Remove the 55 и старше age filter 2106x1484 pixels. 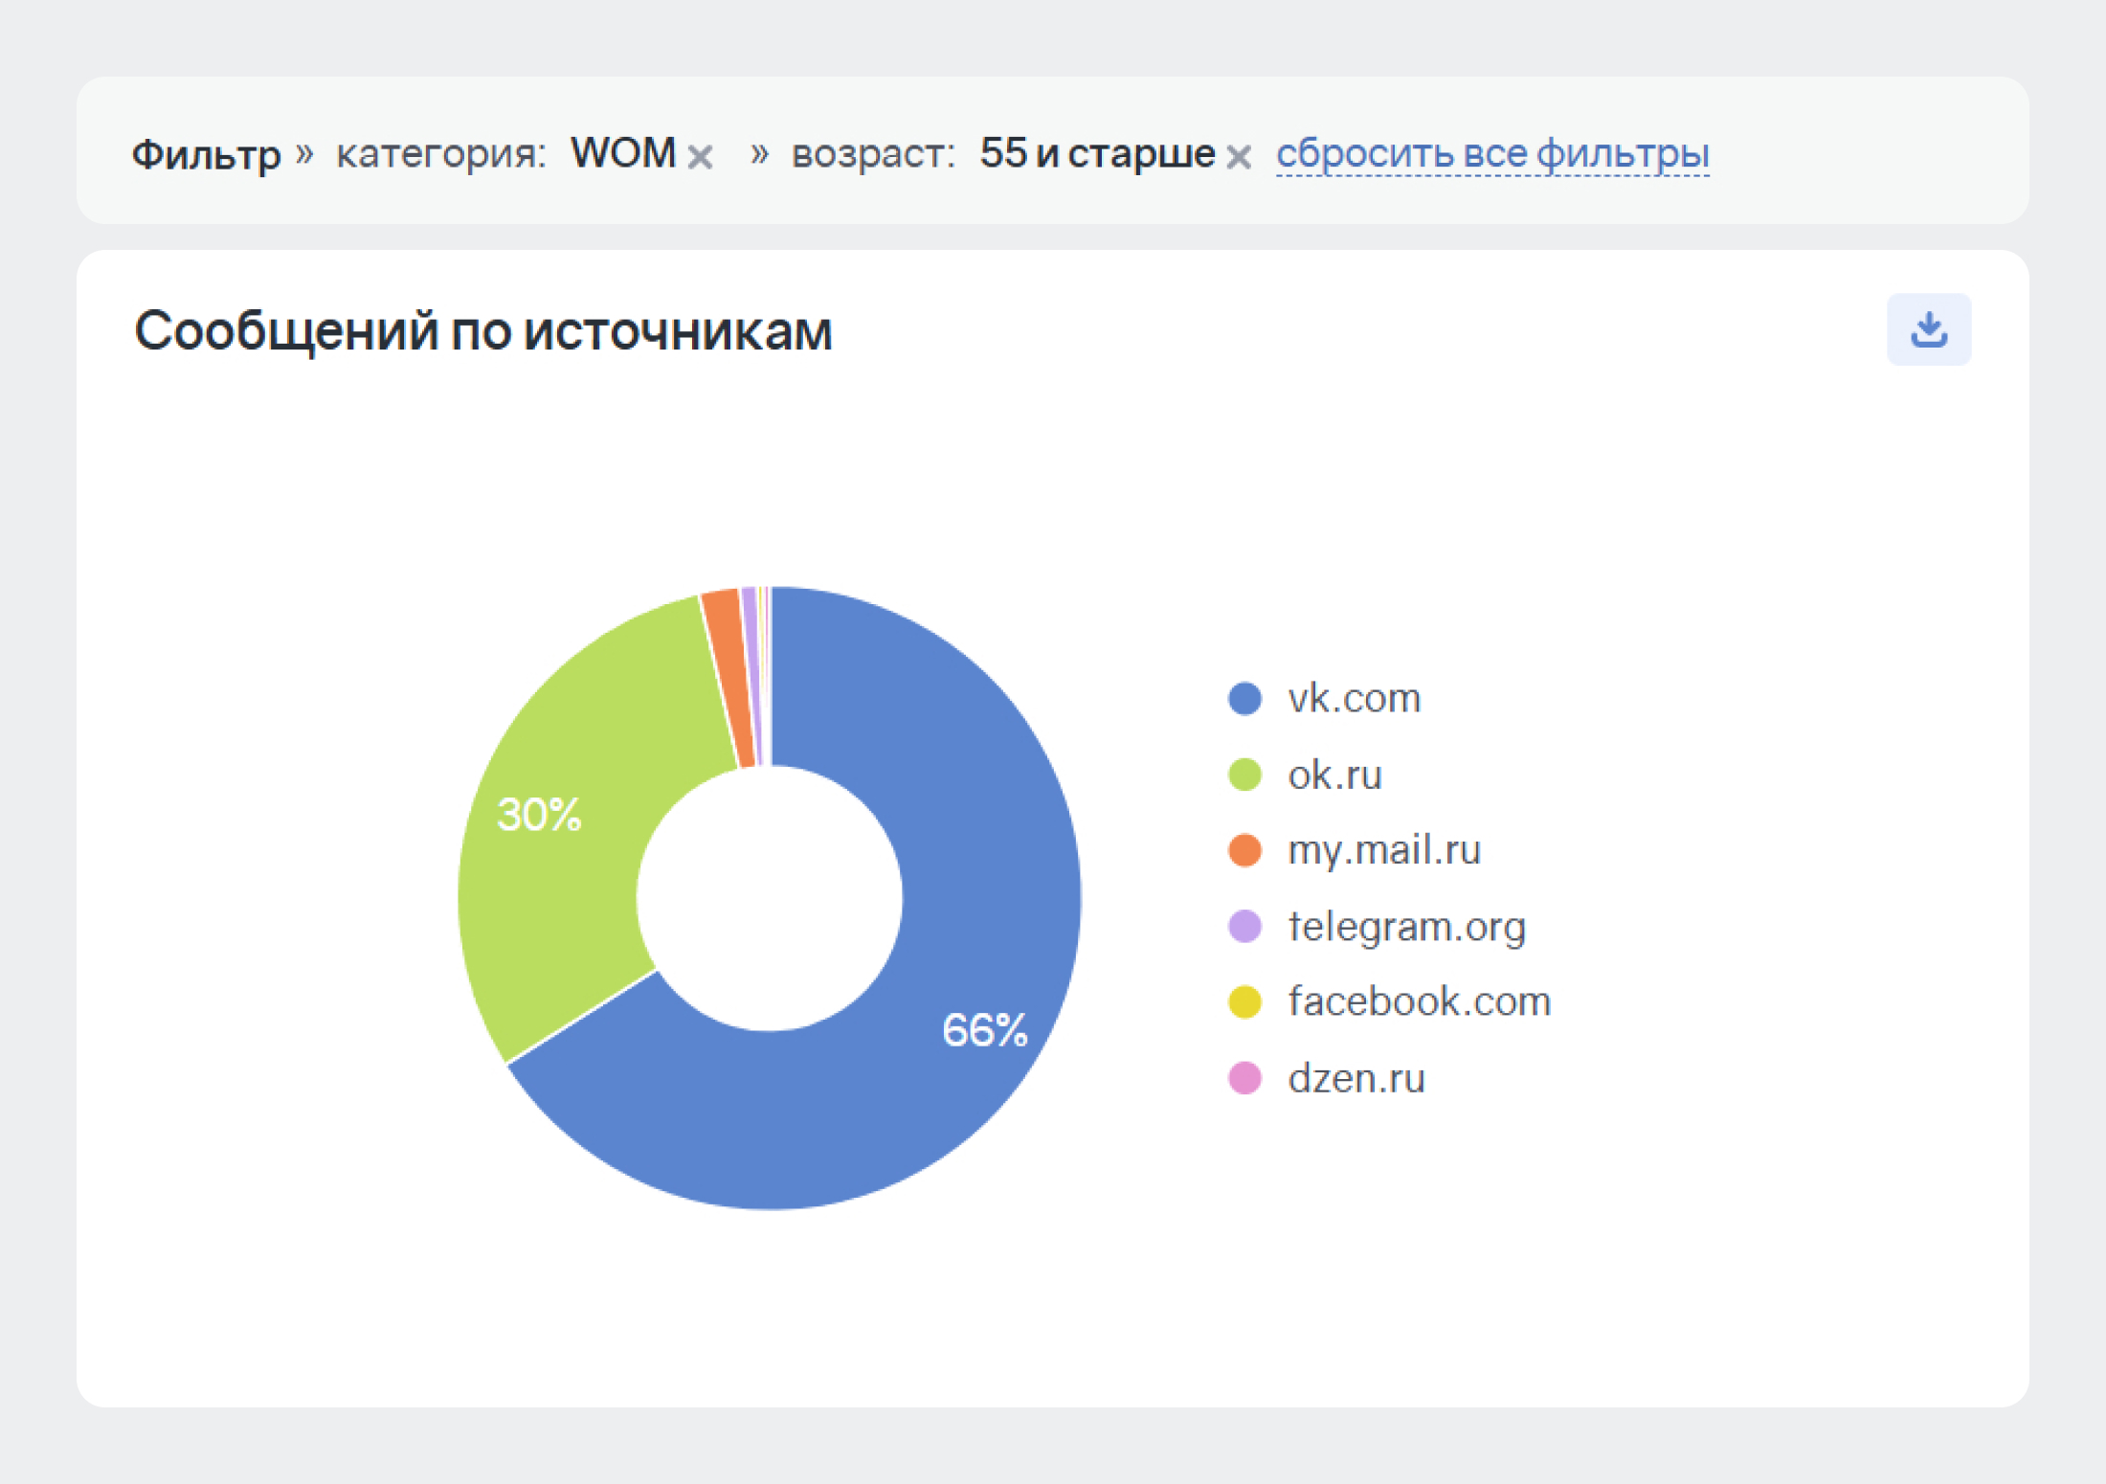(1238, 156)
